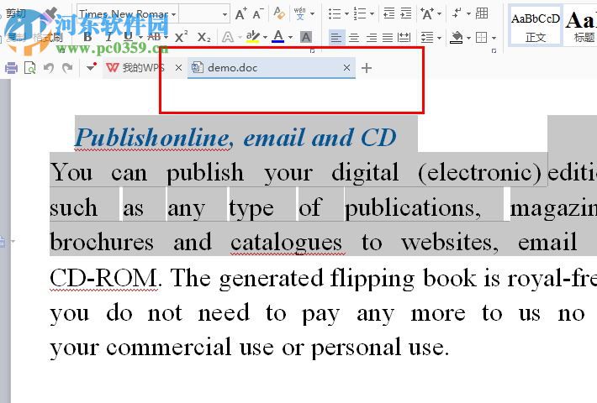The height and width of the screenshot is (403, 597).
Task: Click 剪切 cut button
Action: [x=15, y=13]
